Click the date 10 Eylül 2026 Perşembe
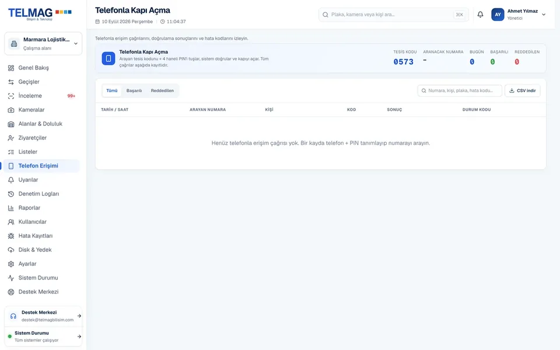This screenshot has height=350, width=560. [127, 22]
